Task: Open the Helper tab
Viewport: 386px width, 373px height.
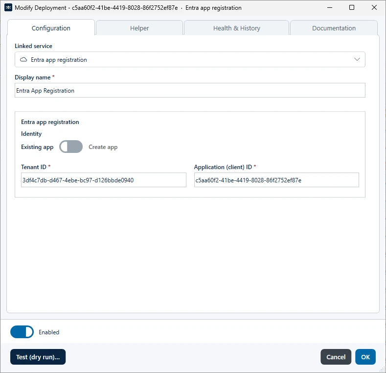Action: pyautogui.click(x=139, y=28)
